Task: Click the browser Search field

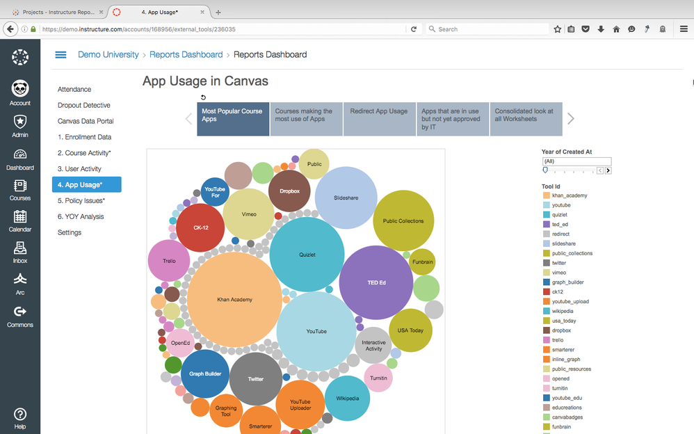Action: point(487,29)
